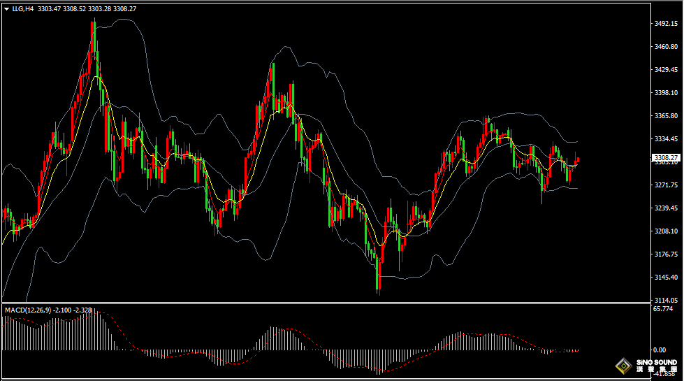Image resolution: width=684 pixels, height=381 pixels.
Task: Click the 3114.05 bottom price label
Action: pyautogui.click(x=665, y=299)
